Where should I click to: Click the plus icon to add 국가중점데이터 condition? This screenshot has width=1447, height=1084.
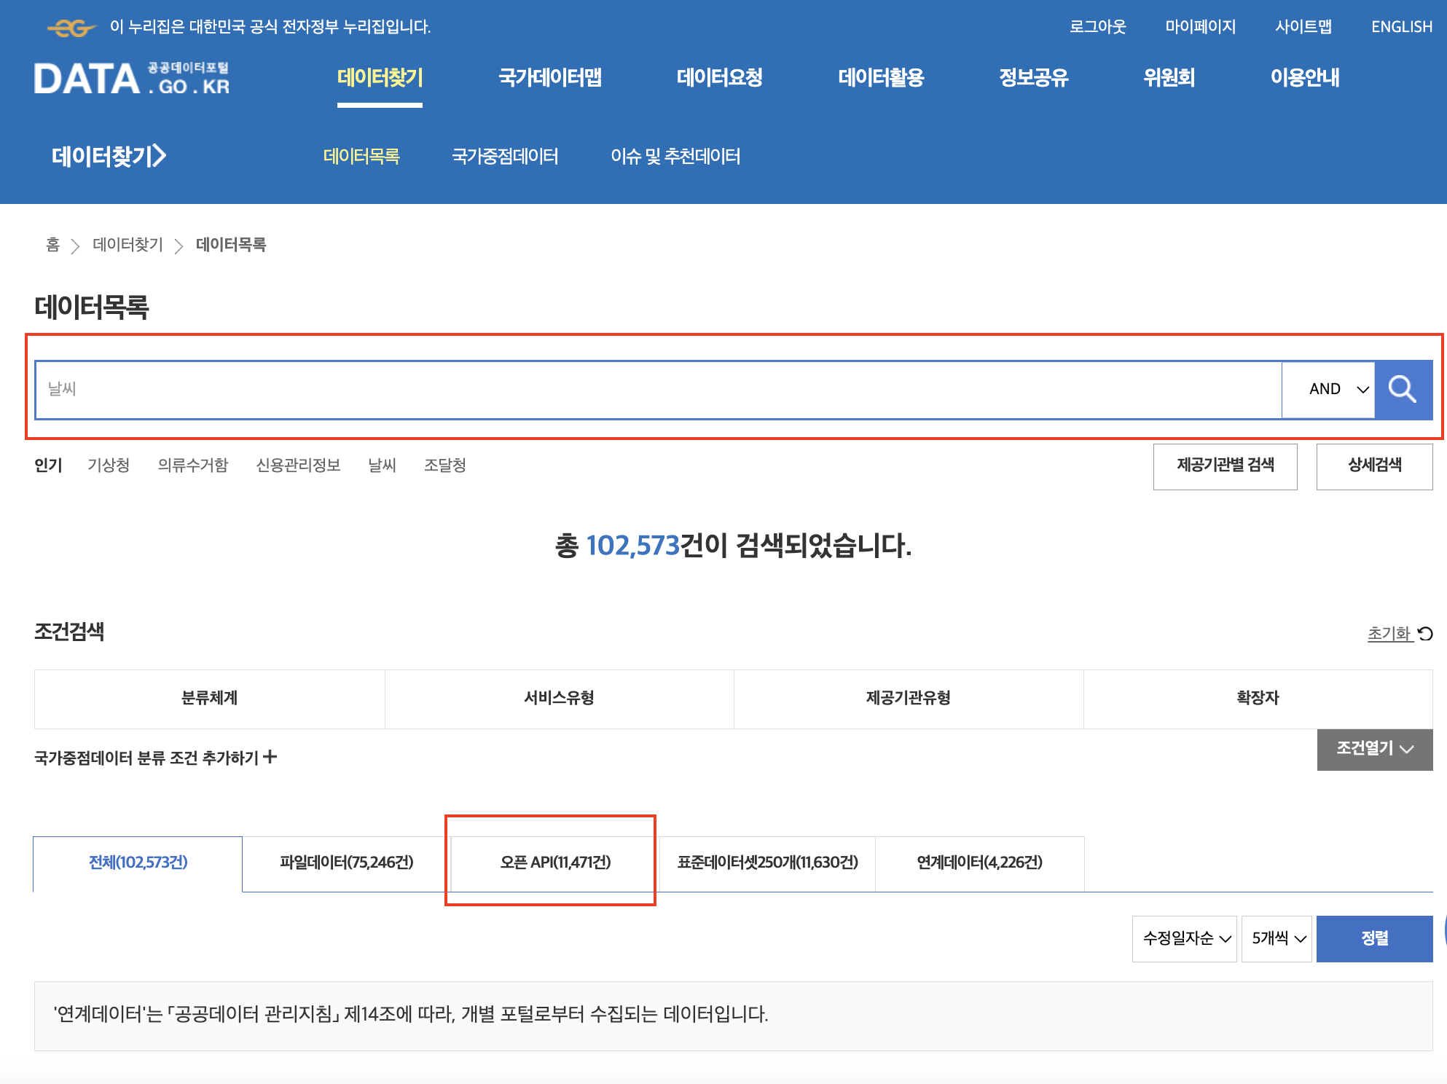(270, 757)
